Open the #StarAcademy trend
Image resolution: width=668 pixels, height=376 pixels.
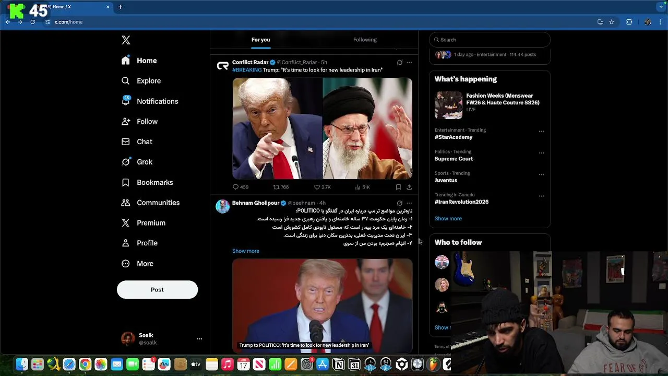pyautogui.click(x=454, y=137)
